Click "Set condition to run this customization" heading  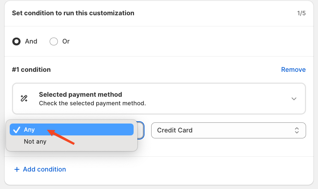pyautogui.click(x=73, y=13)
